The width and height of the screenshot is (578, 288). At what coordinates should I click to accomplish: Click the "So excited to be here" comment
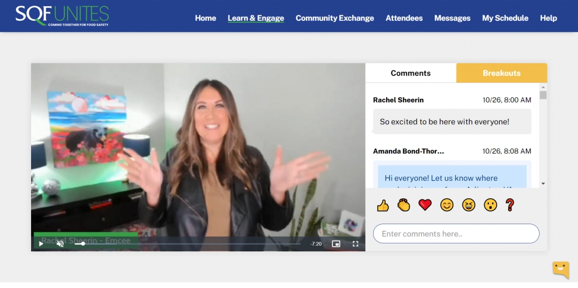pos(452,121)
